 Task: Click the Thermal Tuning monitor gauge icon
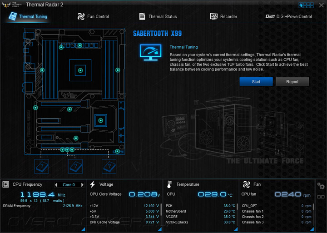pyautogui.click(x=151, y=52)
